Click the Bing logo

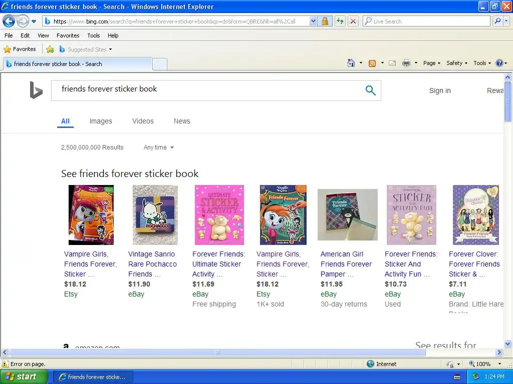point(36,90)
